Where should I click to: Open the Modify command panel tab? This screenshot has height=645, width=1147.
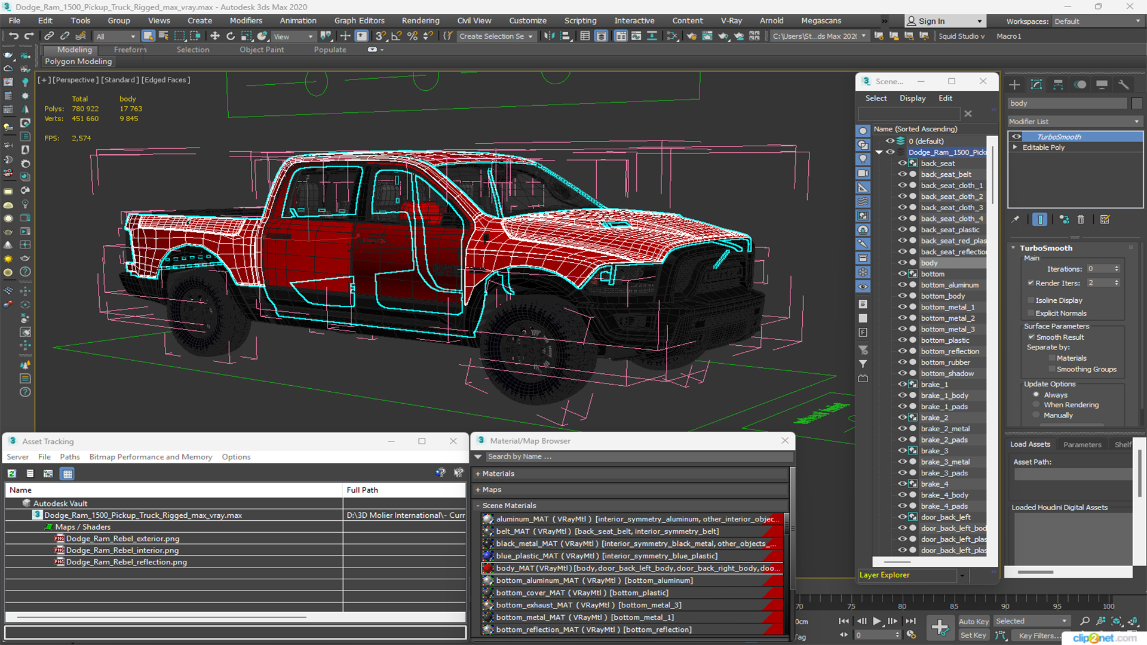pos(1036,85)
